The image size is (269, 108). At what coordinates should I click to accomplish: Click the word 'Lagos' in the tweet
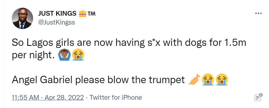pos(40,43)
